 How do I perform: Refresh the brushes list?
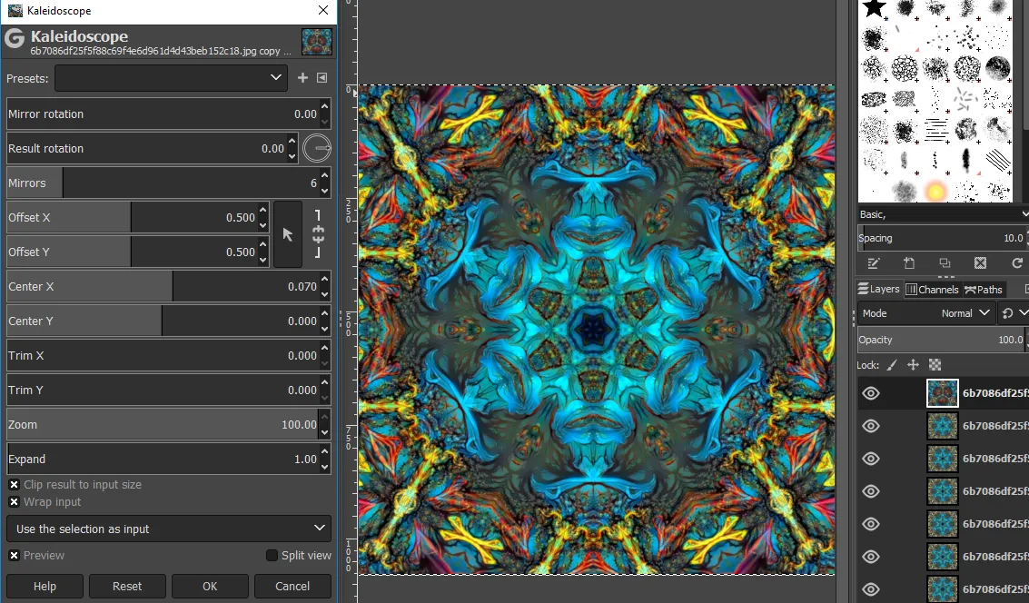1017,263
